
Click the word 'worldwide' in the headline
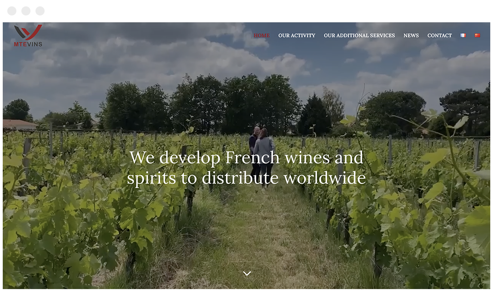(325, 178)
